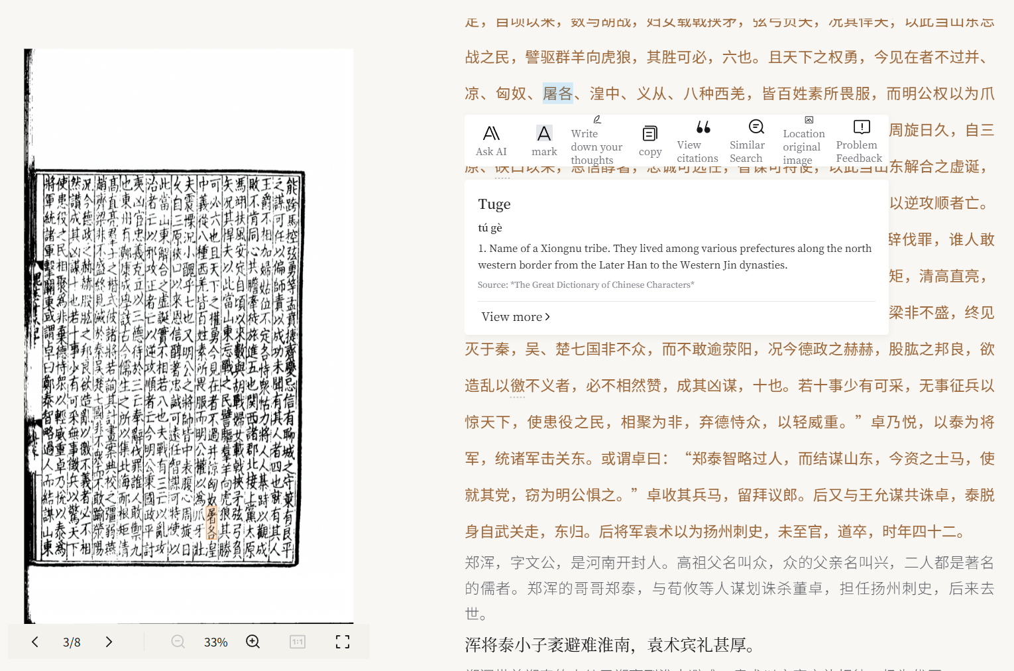This screenshot has width=1014, height=671.
Task: Click the line starting with 军，统诸军击关东
Action: tap(730, 459)
